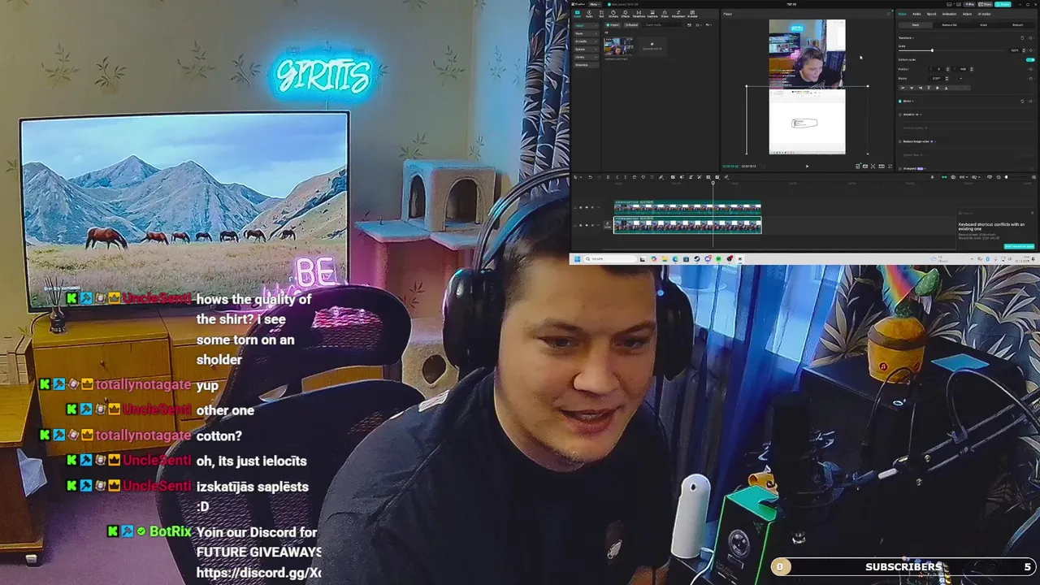Open the Filters tab in CapCut
The width and height of the screenshot is (1040, 585).
(665, 14)
